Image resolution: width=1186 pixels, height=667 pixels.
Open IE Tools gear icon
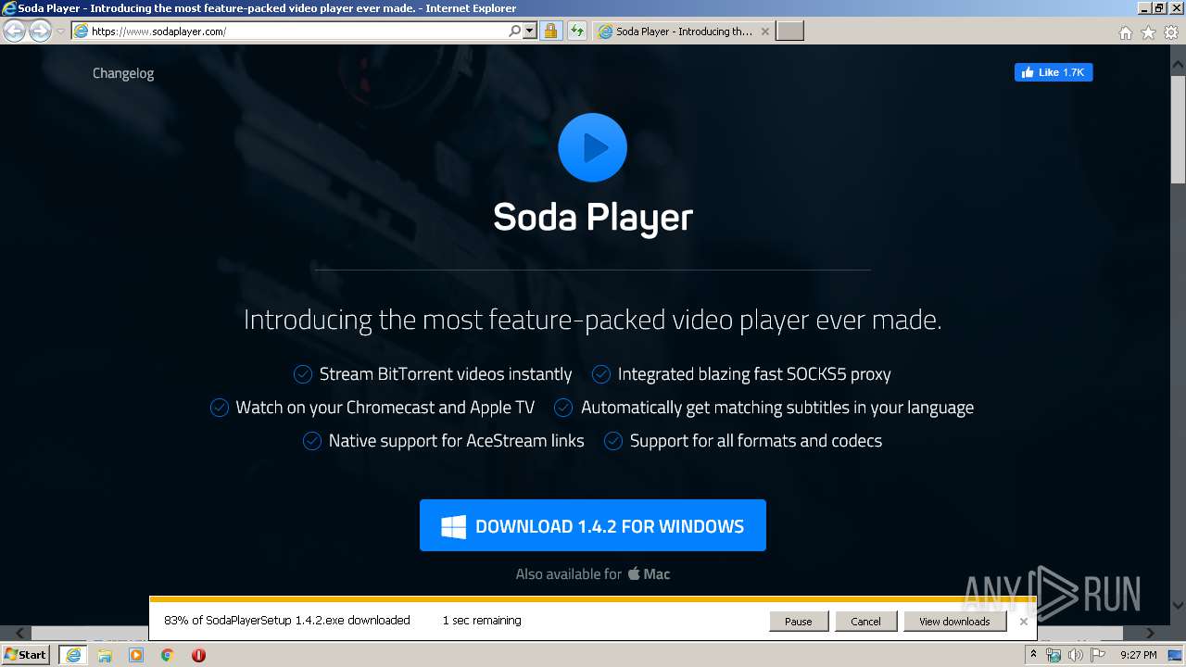1171,32
